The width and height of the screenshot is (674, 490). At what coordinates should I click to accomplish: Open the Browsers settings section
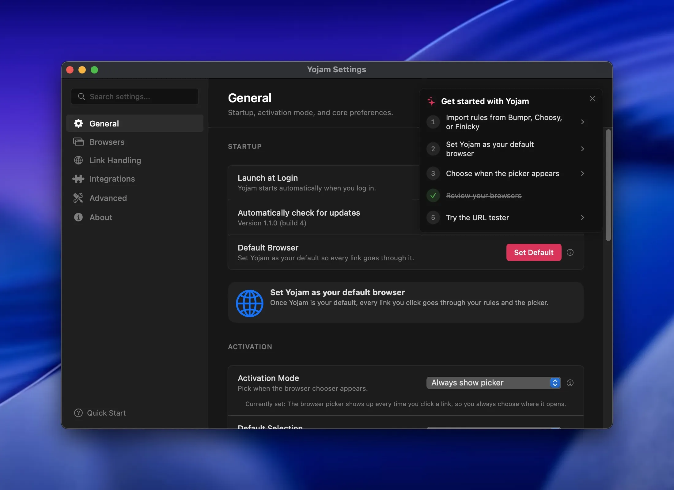tap(135, 142)
